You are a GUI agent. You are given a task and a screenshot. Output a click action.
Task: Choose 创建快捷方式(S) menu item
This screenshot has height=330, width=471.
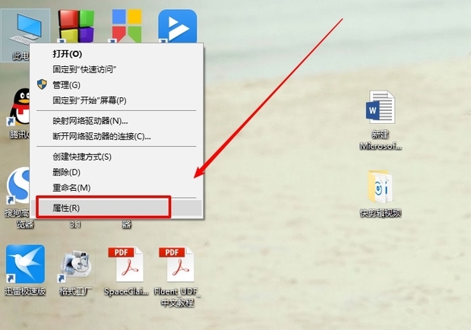tap(116, 157)
